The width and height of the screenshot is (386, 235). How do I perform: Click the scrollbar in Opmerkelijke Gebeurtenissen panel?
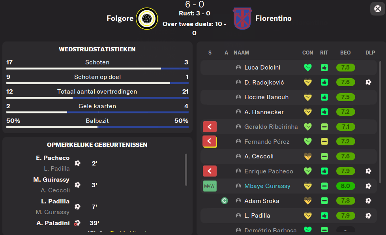click(x=186, y=169)
